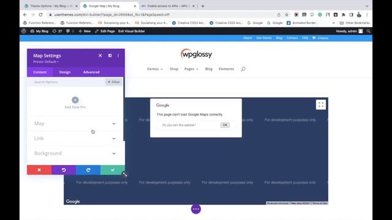The width and height of the screenshot is (392, 220).
Task: Open a new browser tab with the plus button
Action: click(203, 6)
